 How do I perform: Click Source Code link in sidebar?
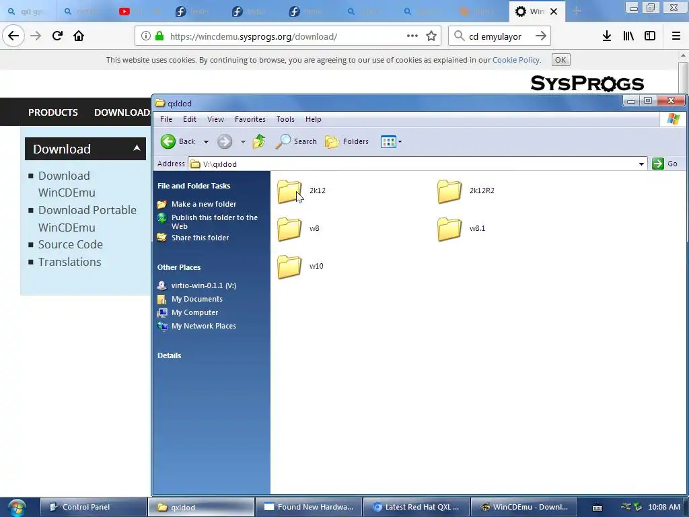[x=70, y=244]
